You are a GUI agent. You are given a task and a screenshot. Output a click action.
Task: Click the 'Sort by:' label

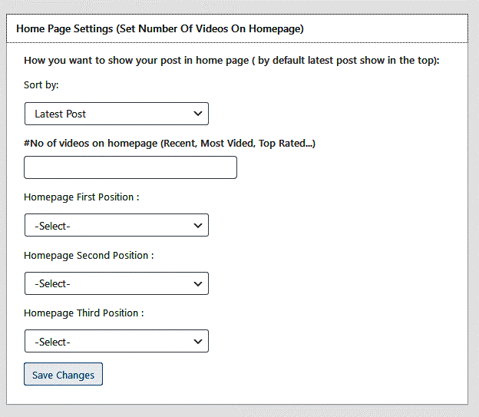point(41,84)
